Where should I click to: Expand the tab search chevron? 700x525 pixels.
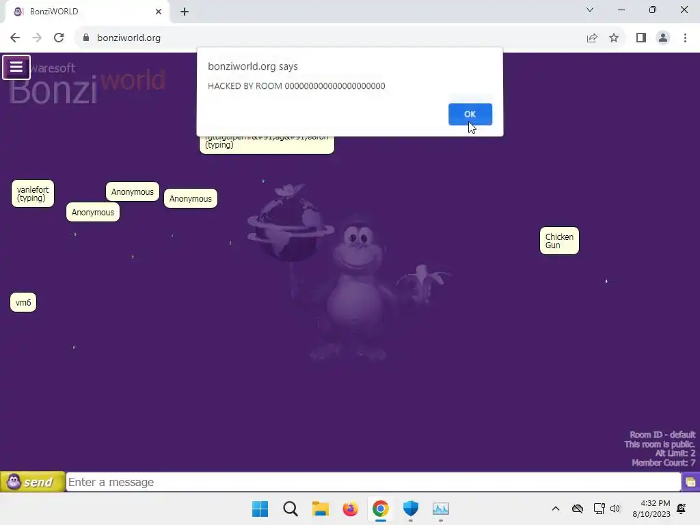click(590, 10)
